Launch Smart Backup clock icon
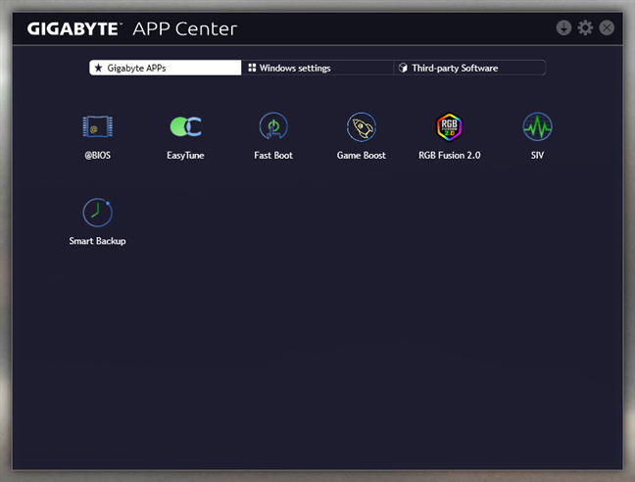The height and width of the screenshot is (482, 635). pos(98,213)
